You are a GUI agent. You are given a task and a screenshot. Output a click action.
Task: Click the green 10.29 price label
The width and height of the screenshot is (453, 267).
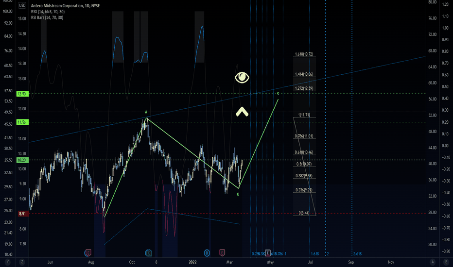[x=22, y=160]
